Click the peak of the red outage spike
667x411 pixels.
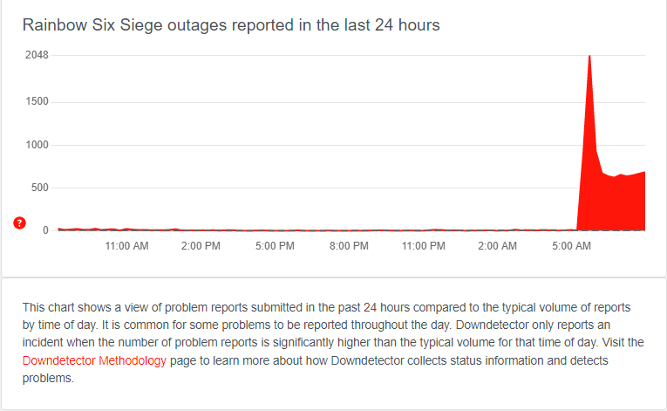click(x=589, y=57)
